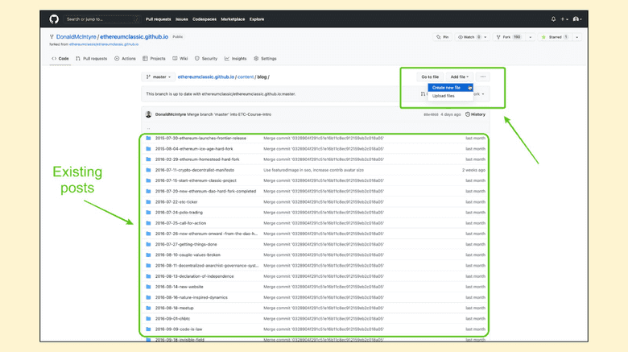
Task: Expand the star lists dropdown arrow
Action: pyautogui.click(x=577, y=37)
